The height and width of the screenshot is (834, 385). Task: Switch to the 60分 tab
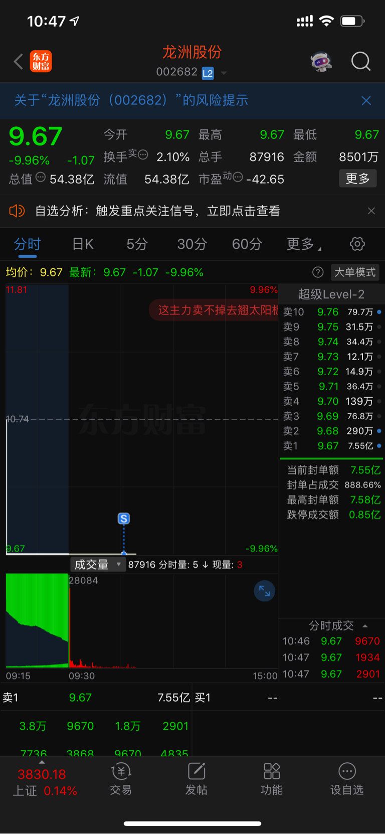click(x=247, y=244)
